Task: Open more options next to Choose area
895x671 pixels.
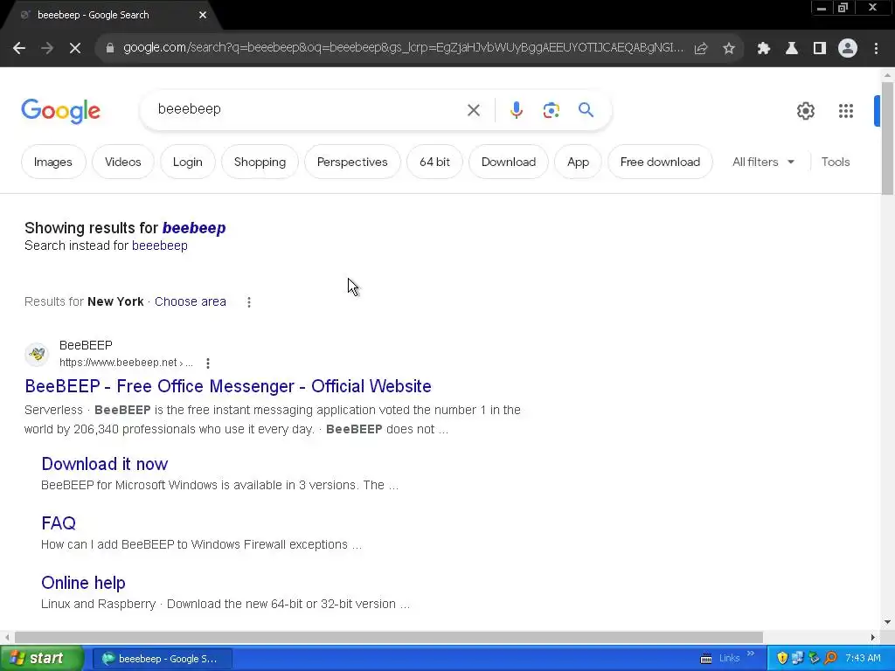Action: coord(249,302)
